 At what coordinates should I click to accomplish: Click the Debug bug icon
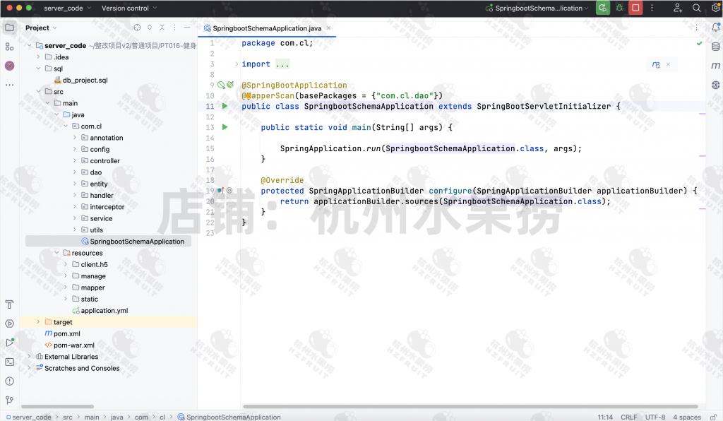click(619, 8)
